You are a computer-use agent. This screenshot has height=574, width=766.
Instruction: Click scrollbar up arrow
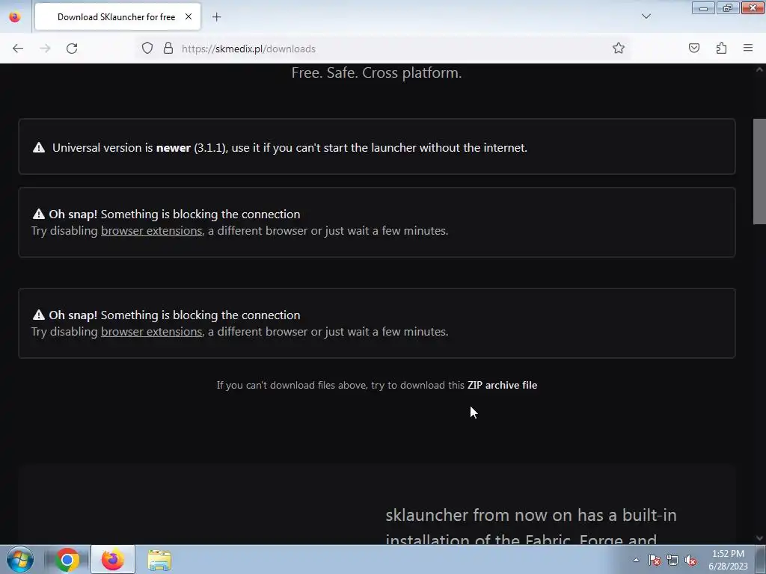click(759, 70)
